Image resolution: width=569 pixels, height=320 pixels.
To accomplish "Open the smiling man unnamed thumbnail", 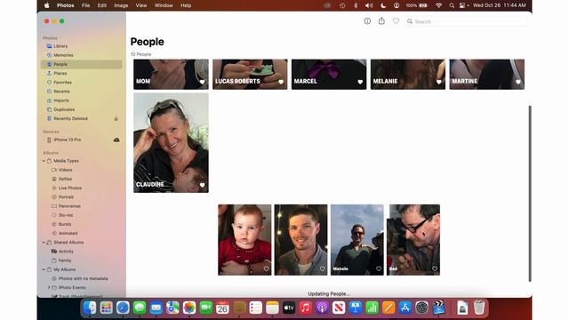I will [301, 240].
